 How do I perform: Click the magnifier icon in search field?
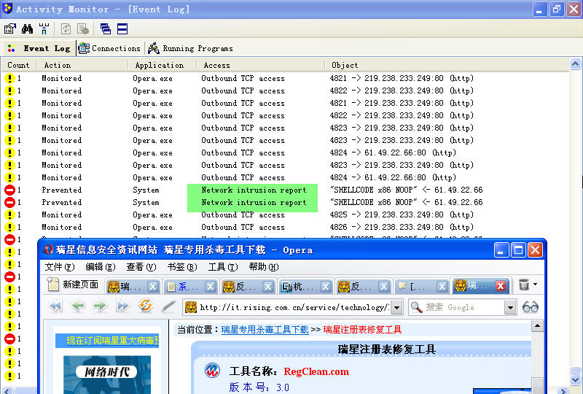pyautogui.click(x=416, y=307)
